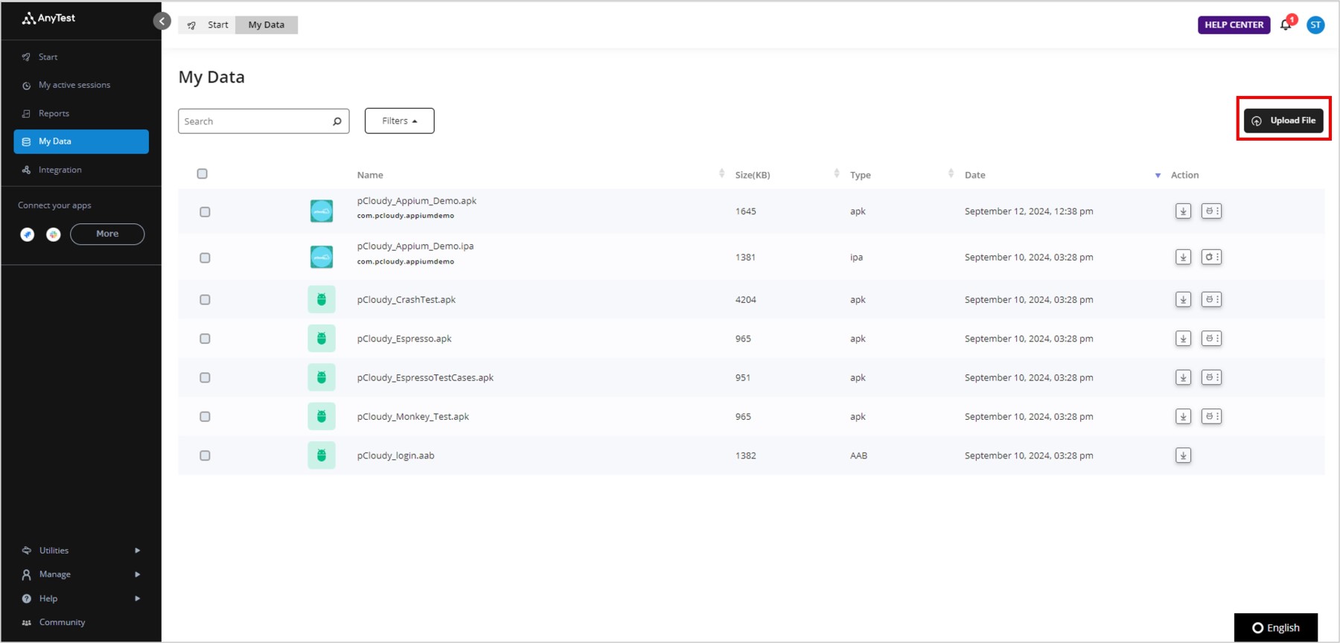Open the notifications bell
The height and width of the screenshot is (643, 1340).
1286,25
